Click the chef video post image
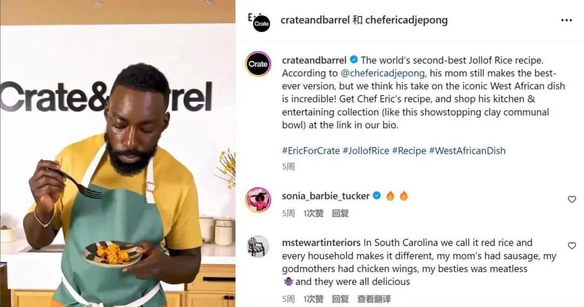 118,153
